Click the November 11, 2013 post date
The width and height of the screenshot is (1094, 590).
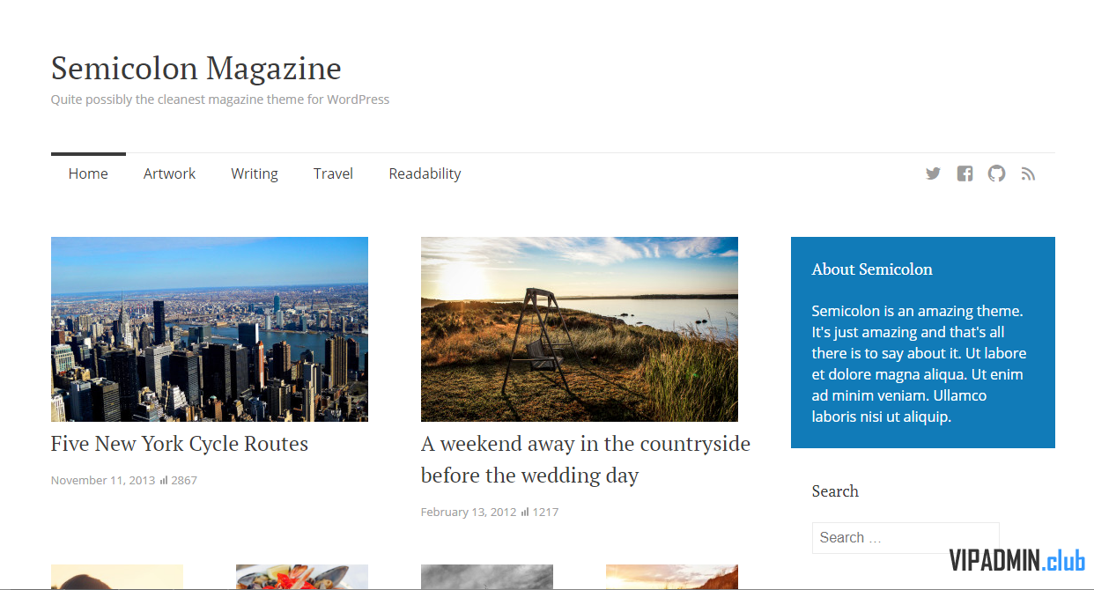[103, 481]
